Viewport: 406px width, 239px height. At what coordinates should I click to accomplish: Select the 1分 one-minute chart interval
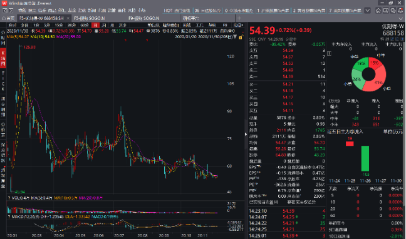(36, 25)
